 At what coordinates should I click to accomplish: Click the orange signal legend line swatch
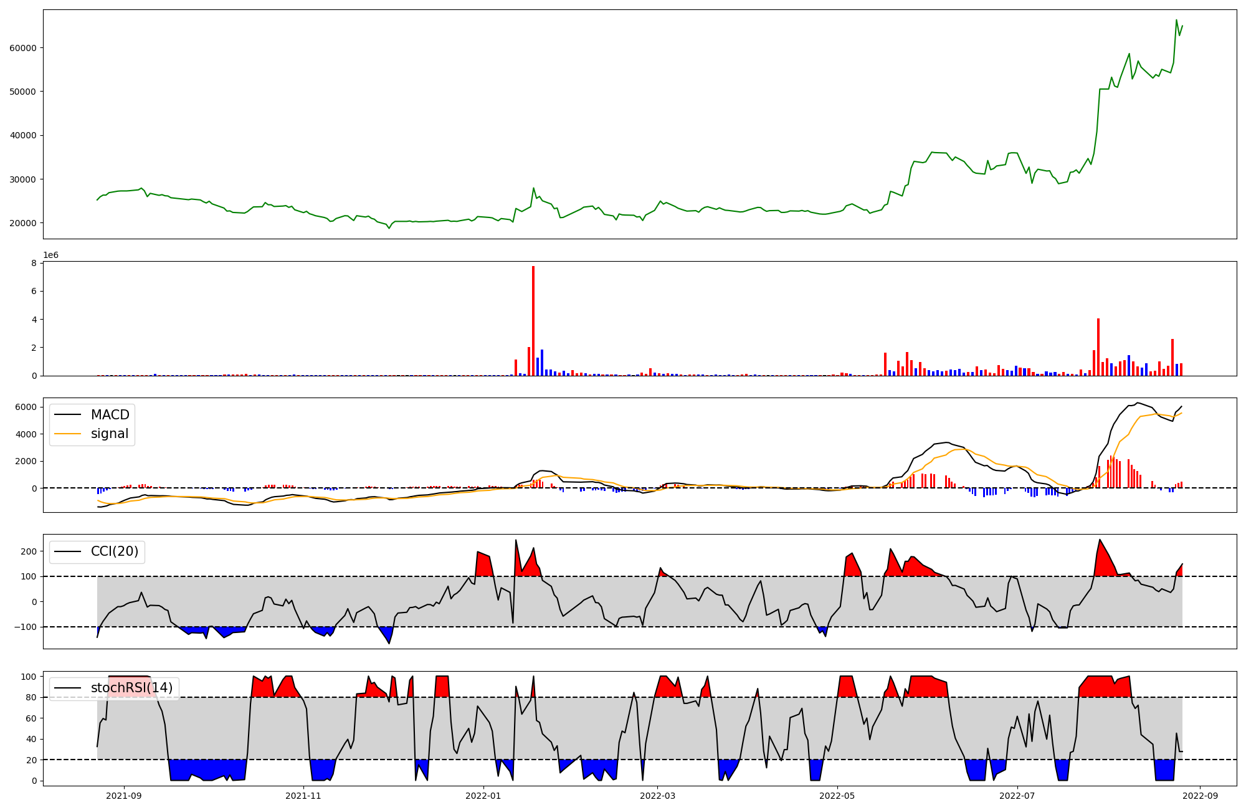point(67,434)
